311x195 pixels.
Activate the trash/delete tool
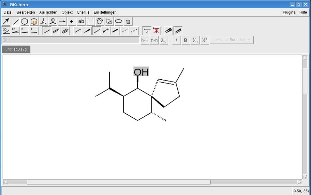(x=127, y=21)
